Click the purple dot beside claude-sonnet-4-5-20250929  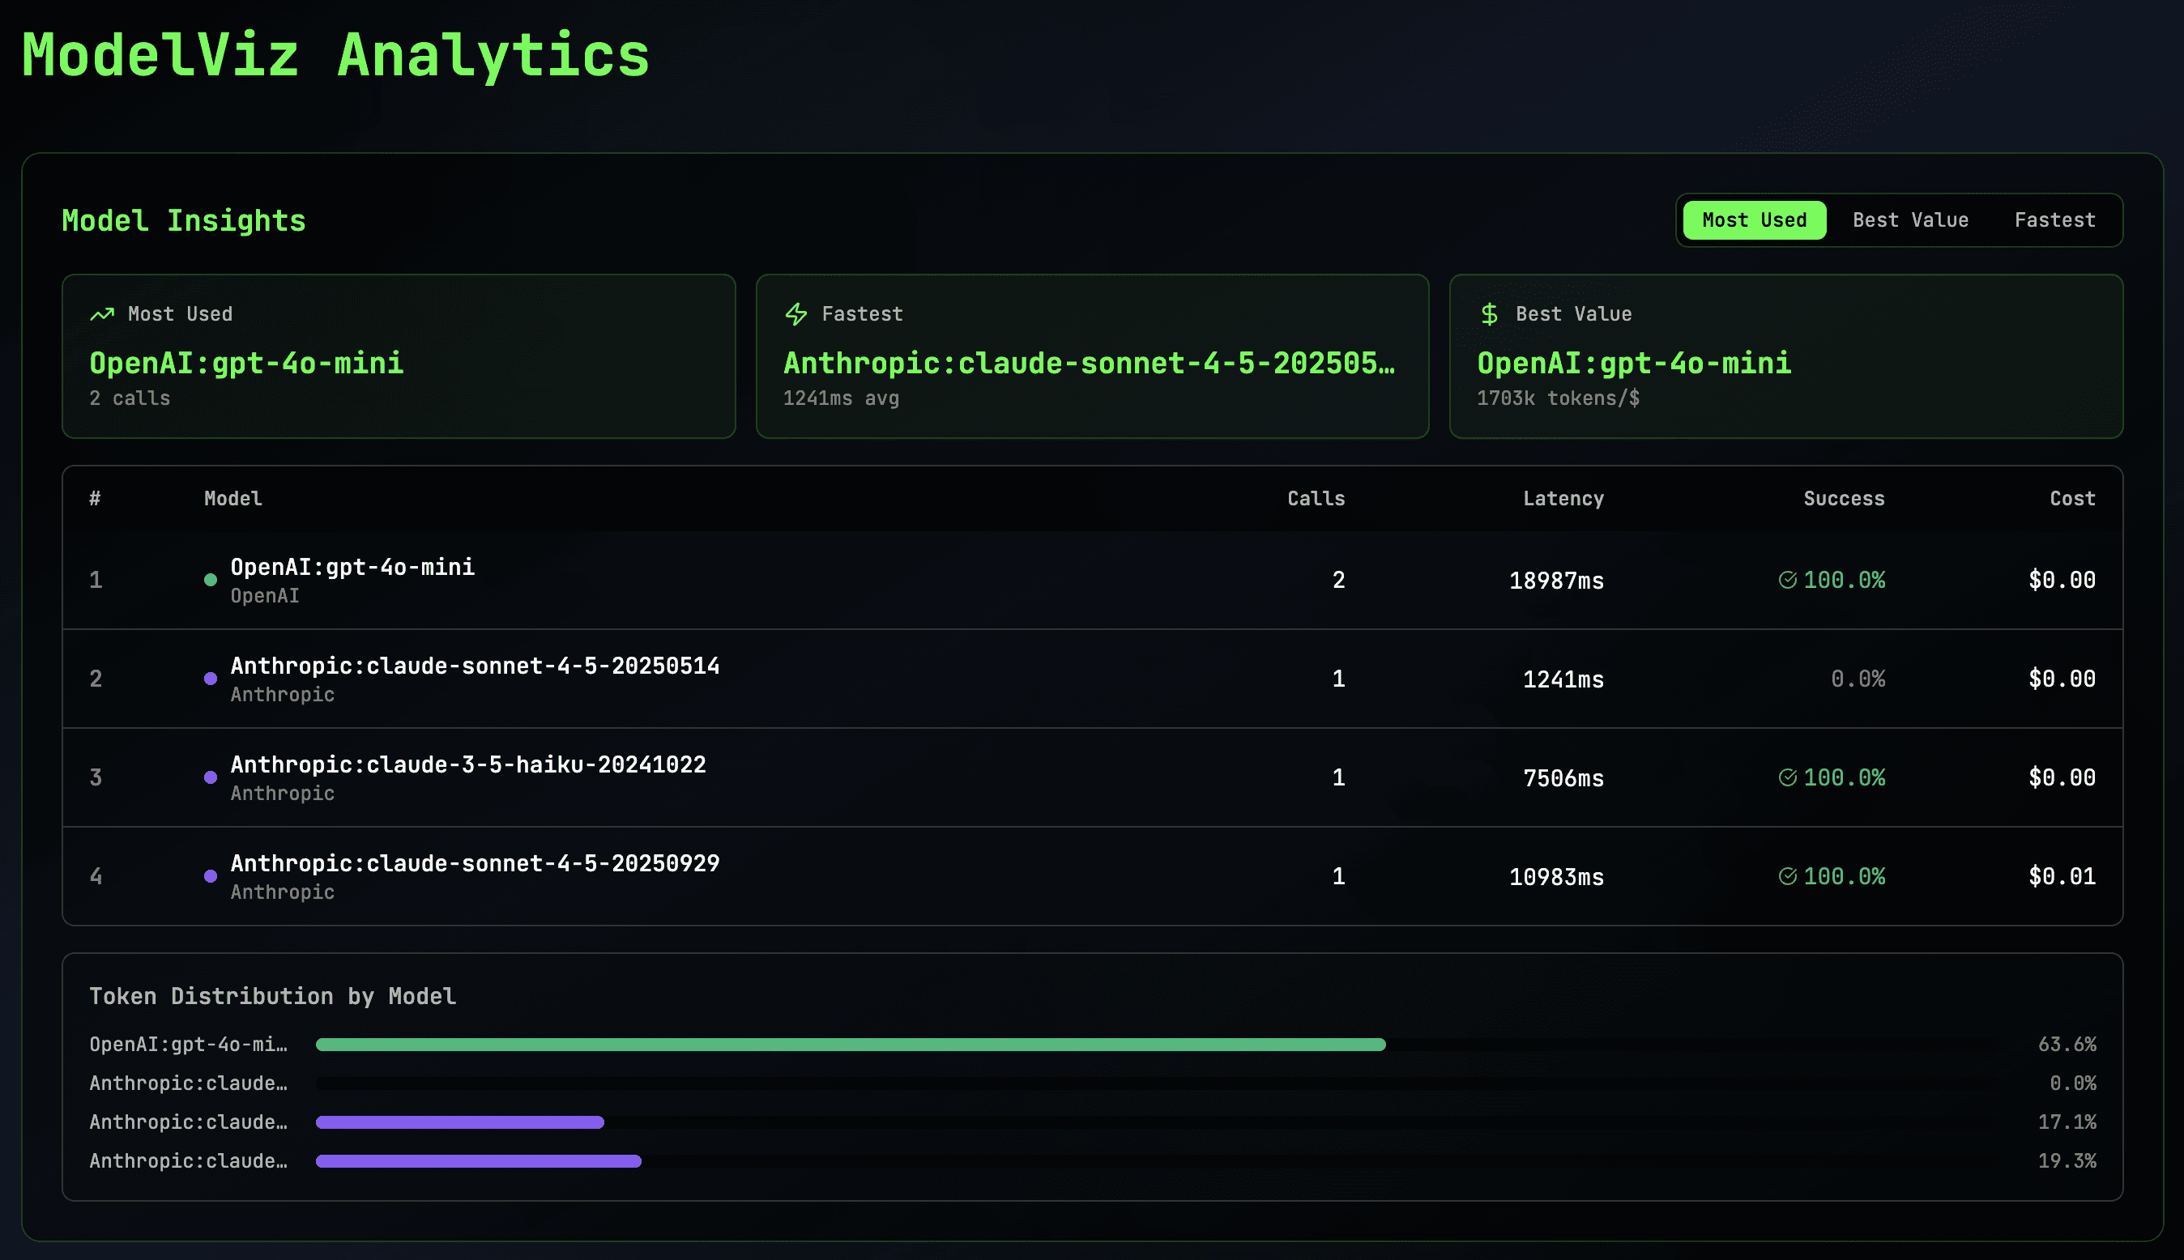coord(211,876)
